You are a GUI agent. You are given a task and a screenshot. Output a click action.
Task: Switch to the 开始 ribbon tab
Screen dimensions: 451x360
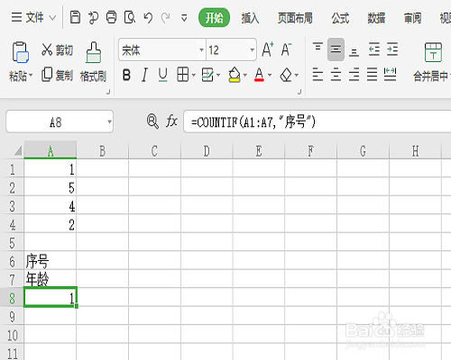coord(214,18)
